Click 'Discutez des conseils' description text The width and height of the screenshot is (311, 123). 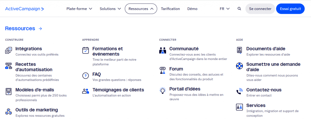pyautogui.click(x=197, y=77)
